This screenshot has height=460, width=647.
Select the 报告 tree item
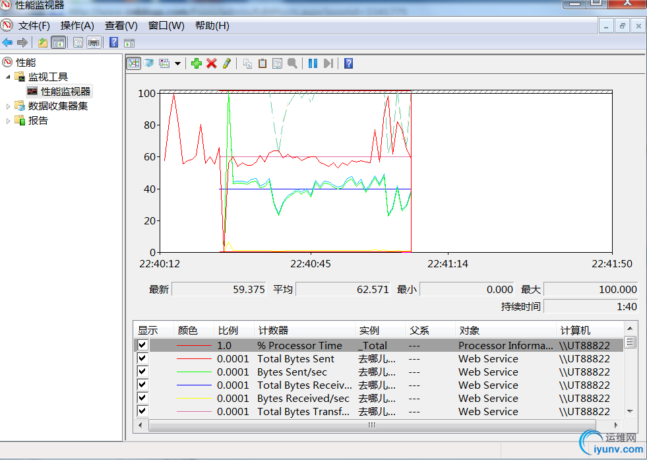pyautogui.click(x=38, y=121)
